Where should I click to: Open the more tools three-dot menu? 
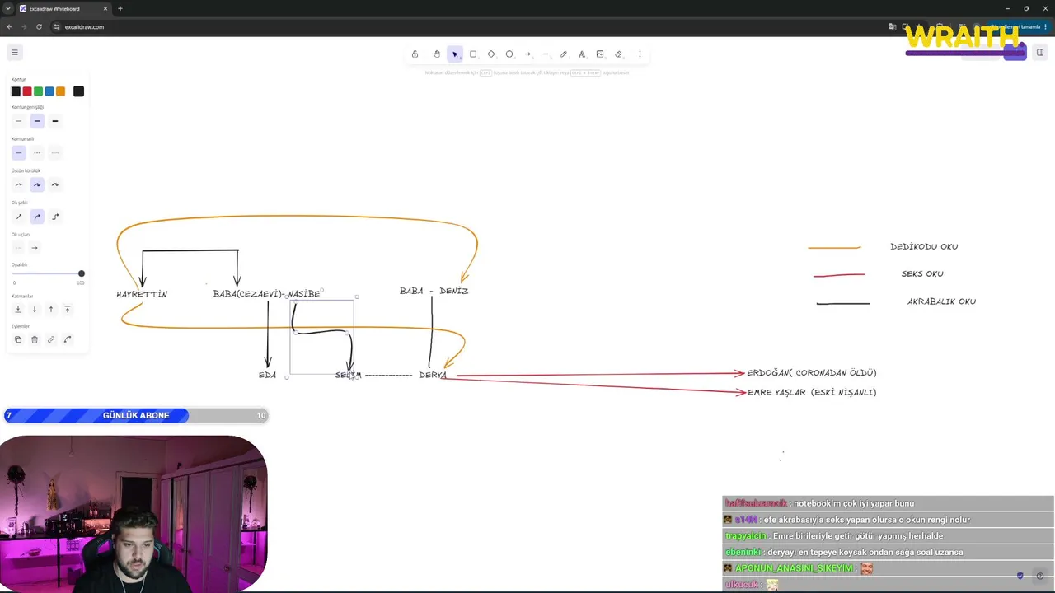[x=640, y=54]
